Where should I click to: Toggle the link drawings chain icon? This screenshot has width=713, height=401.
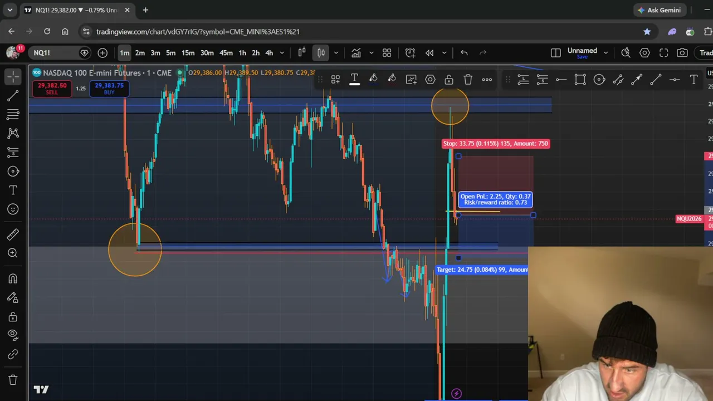13,354
